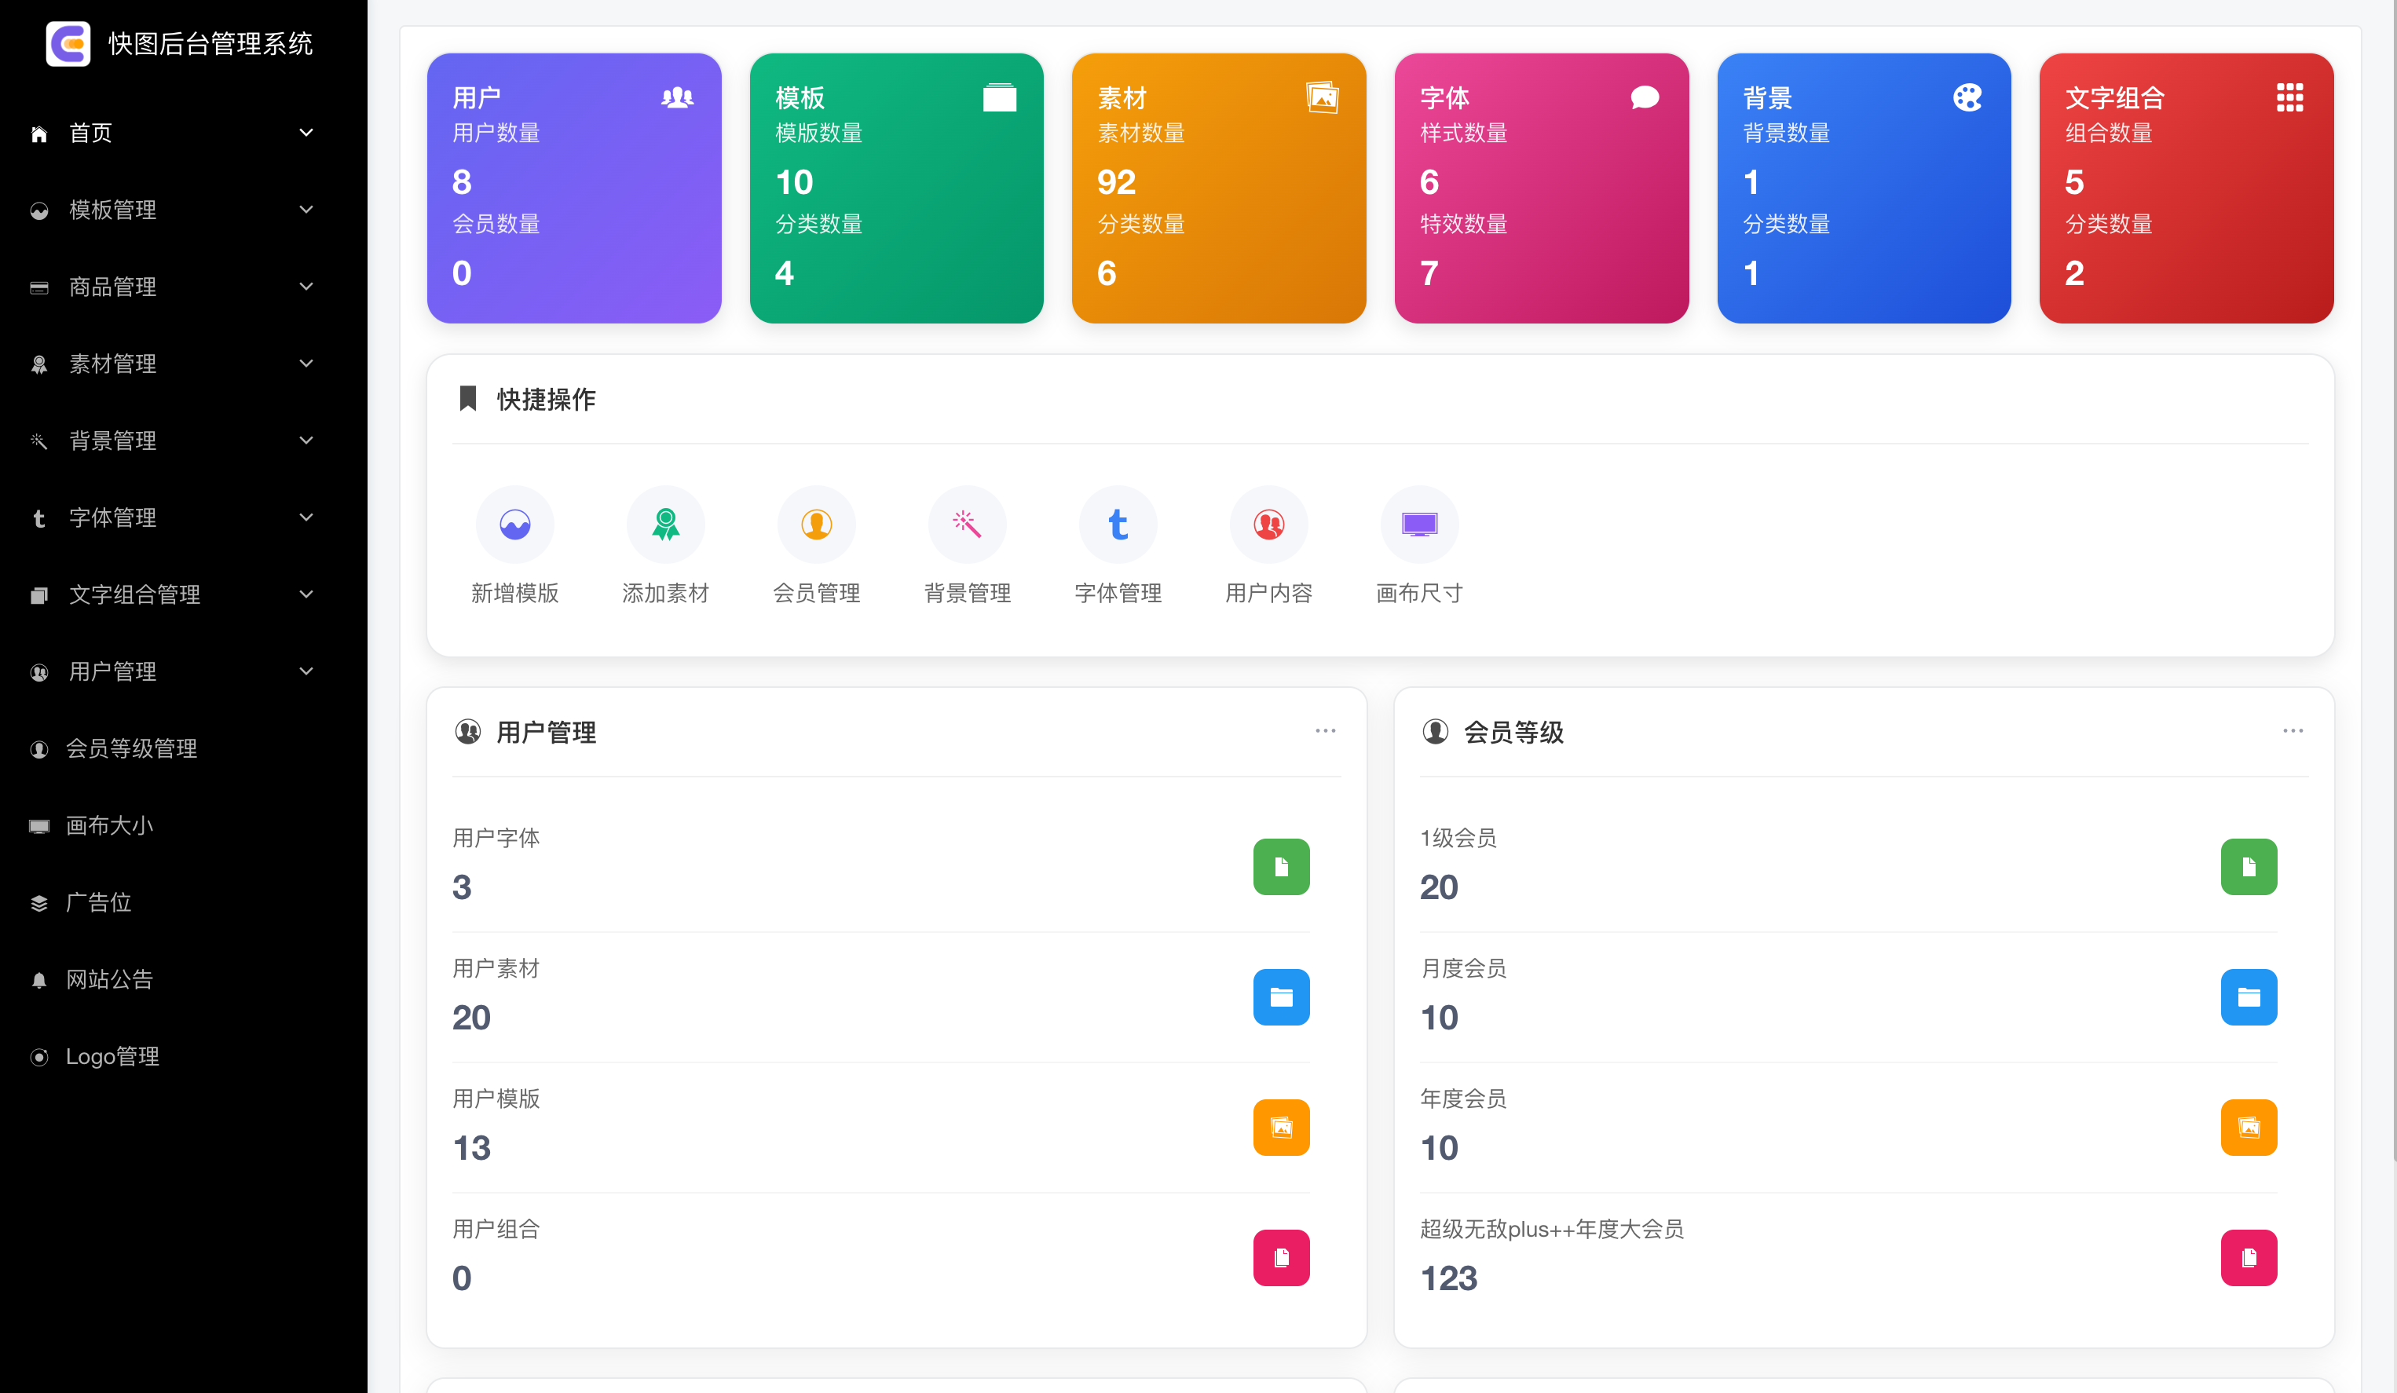This screenshot has height=1393, width=2397.
Task: Click the image icon on 素材 card
Action: coord(1322,97)
